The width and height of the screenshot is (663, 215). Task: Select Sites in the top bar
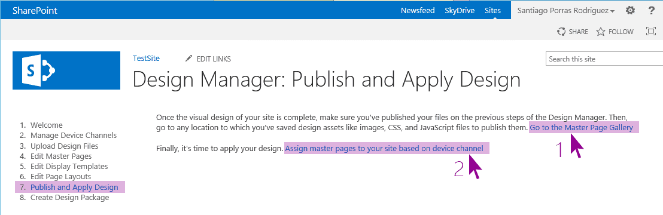click(492, 11)
